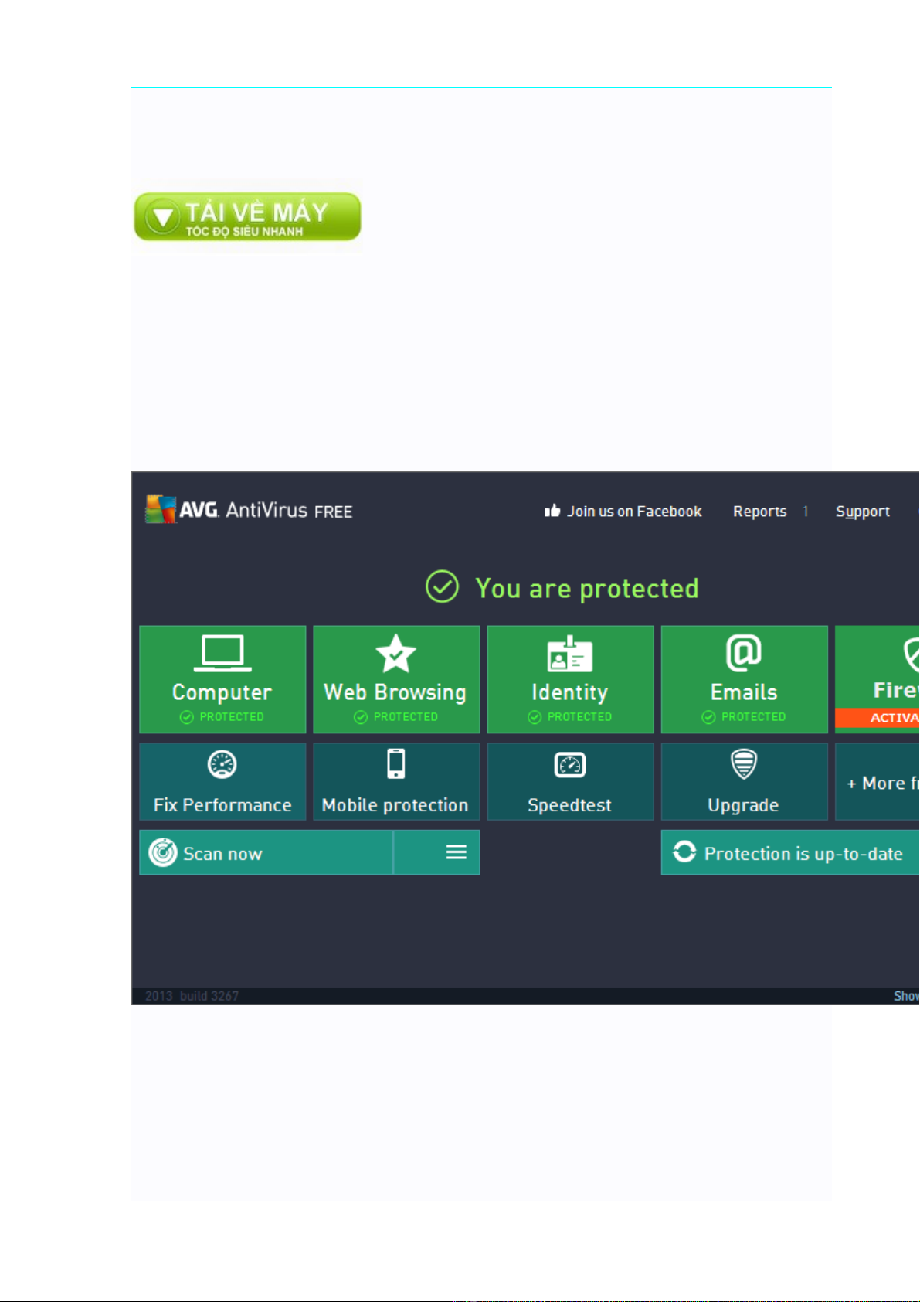Click the Firewall shield icon

point(911,654)
